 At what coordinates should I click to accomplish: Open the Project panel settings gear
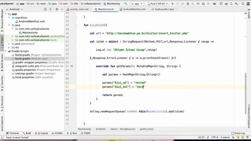point(57,9)
